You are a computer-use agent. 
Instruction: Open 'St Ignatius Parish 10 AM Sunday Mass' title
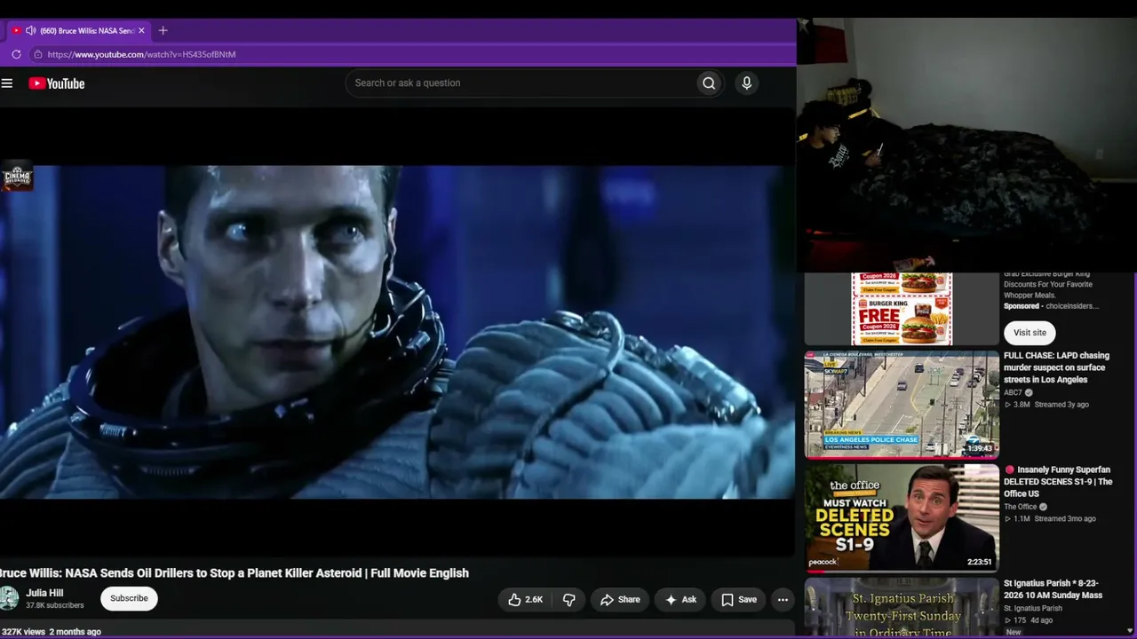point(1053,589)
